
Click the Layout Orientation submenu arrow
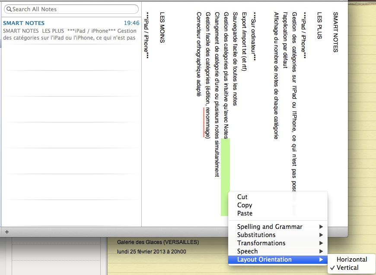[x=321, y=259]
